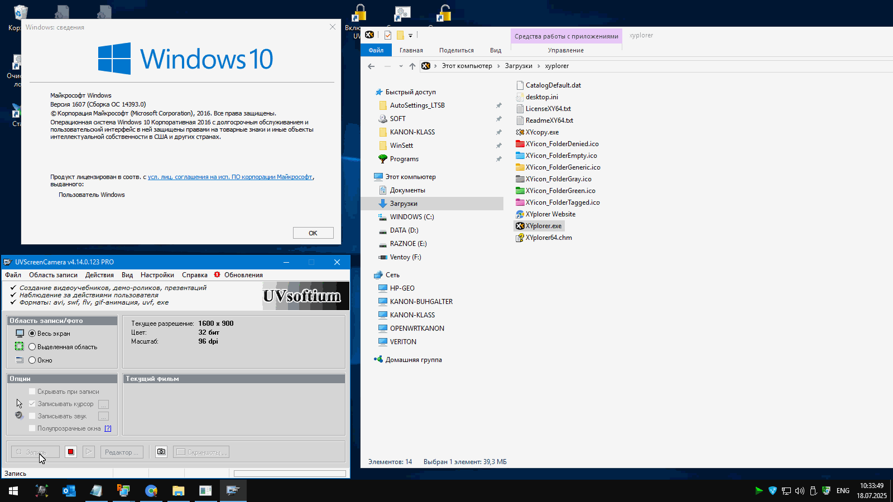Open the Управление ribbon tab

pos(565,50)
